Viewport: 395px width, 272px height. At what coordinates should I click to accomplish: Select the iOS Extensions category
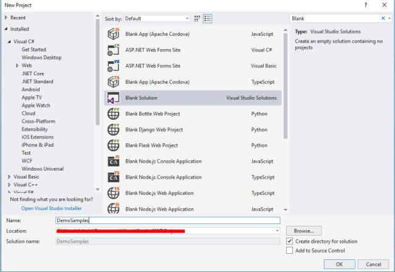pyautogui.click(x=38, y=137)
